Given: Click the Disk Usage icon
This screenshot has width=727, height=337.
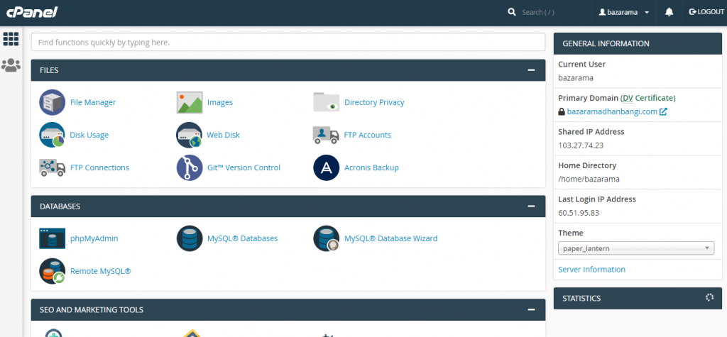Looking at the screenshot, I should 53,135.
